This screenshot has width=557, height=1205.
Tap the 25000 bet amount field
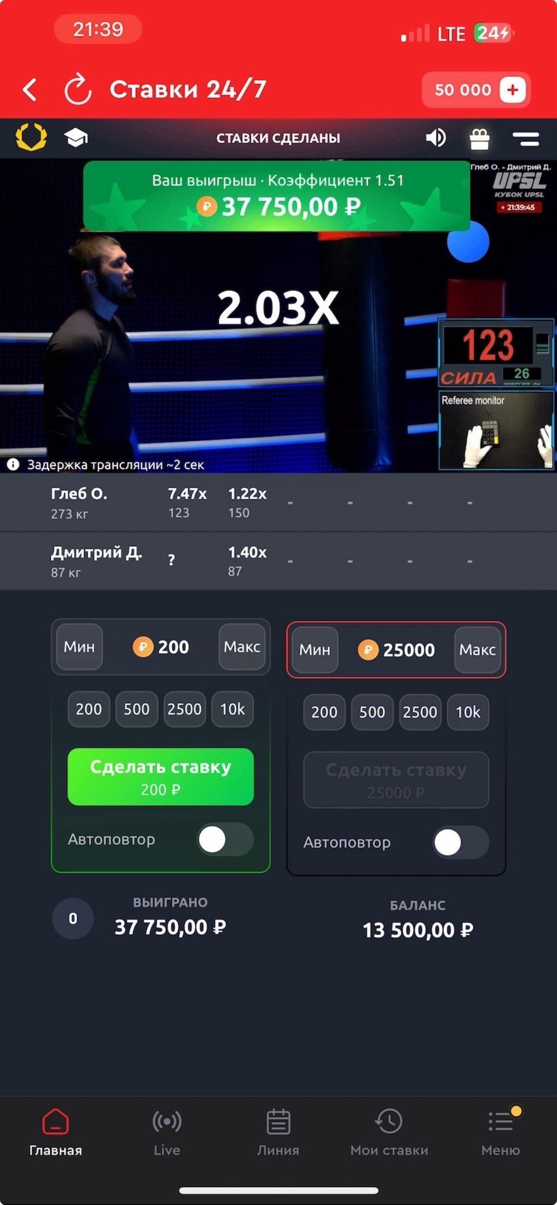tap(396, 650)
